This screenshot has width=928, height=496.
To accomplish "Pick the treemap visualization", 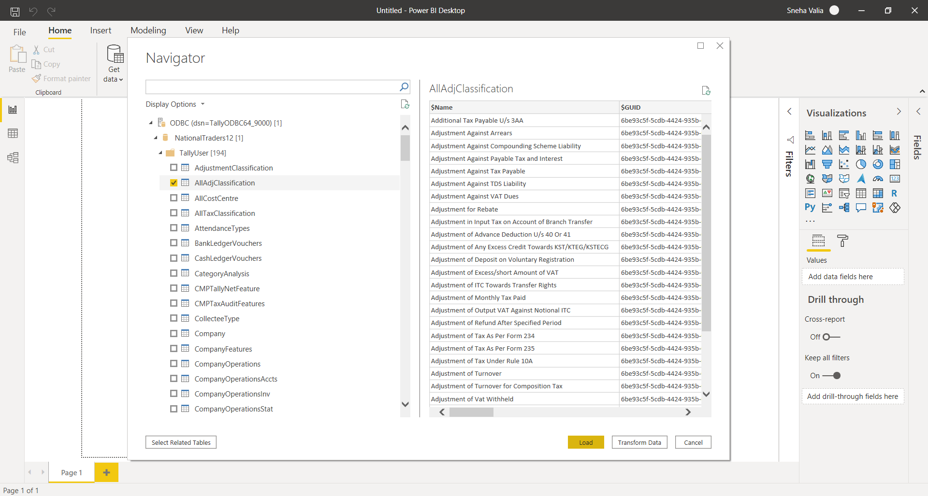I will point(895,164).
